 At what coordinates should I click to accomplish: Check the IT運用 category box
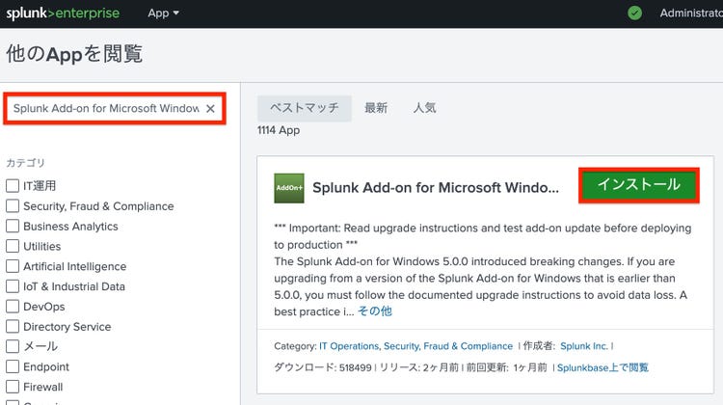tap(13, 186)
